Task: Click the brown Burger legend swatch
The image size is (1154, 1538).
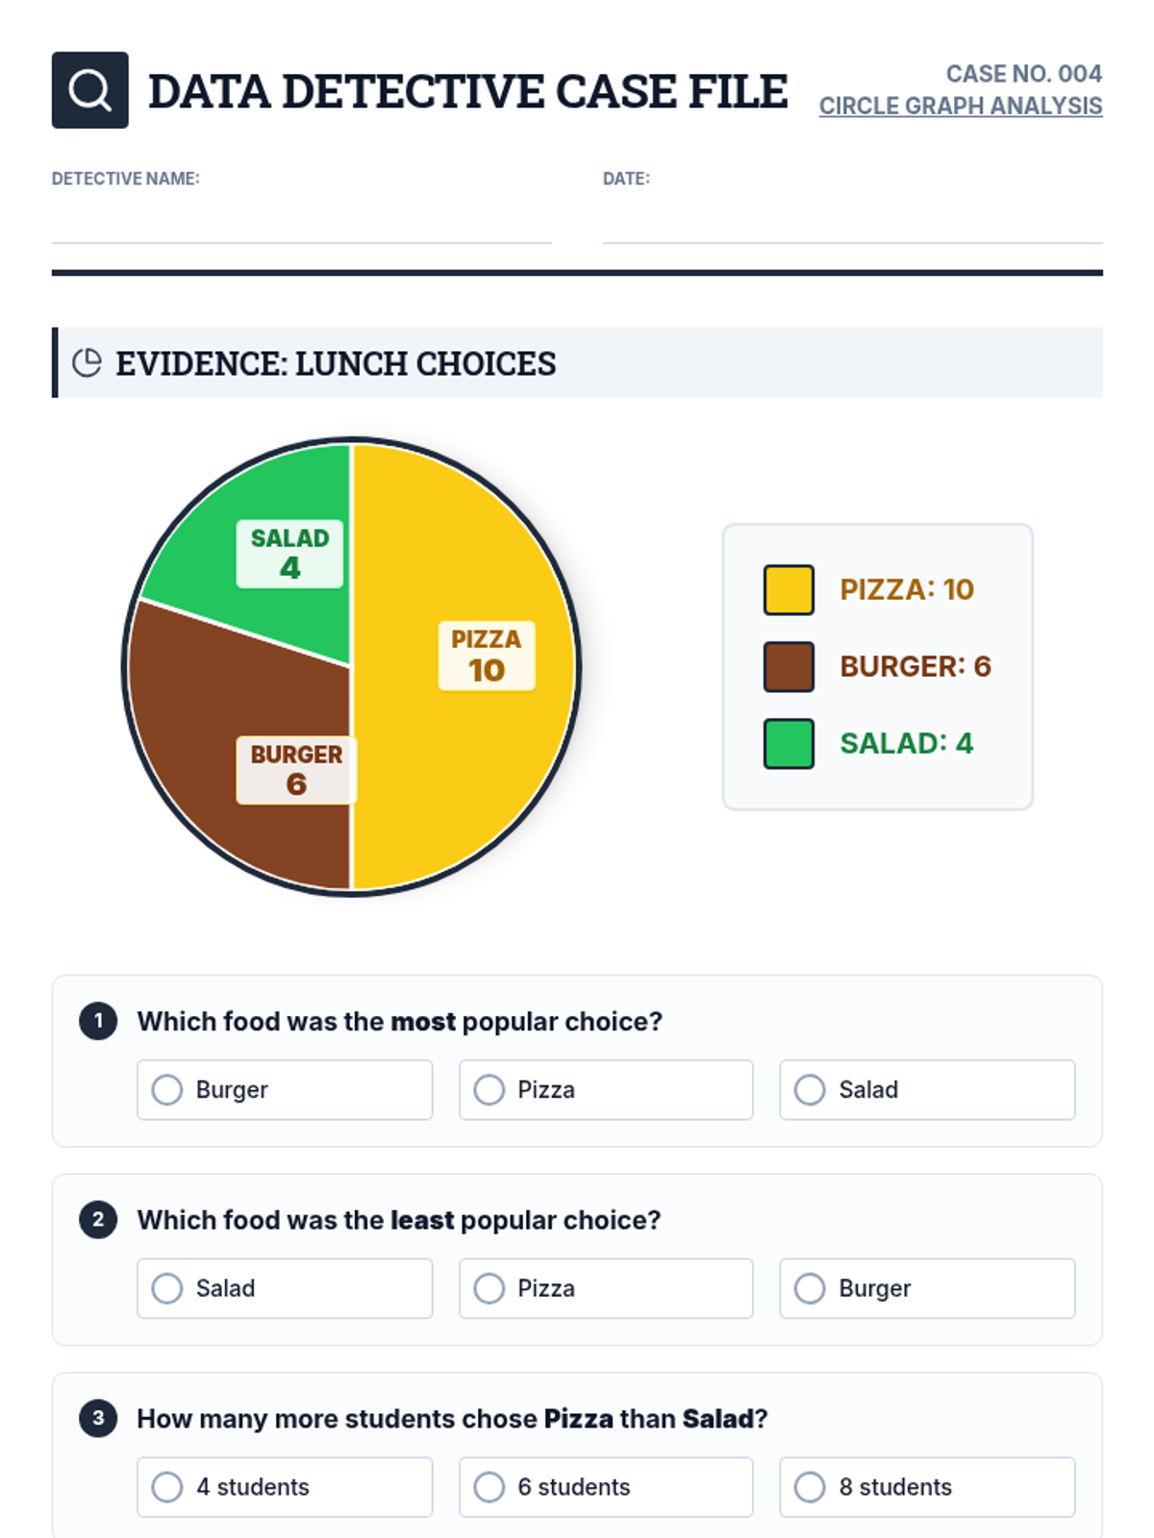Action: tap(789, 666)
